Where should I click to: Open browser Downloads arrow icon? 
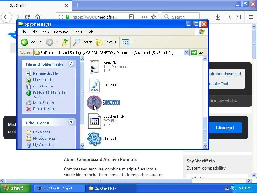218,17
